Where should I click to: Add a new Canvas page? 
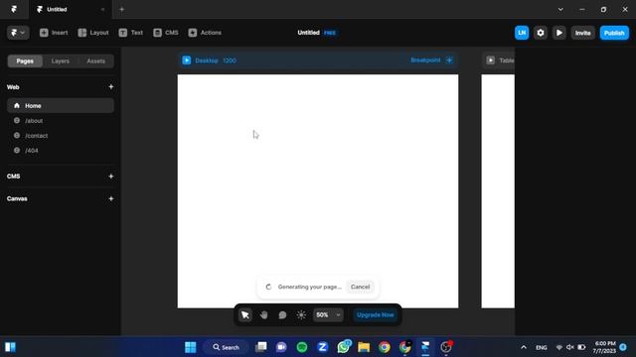110,198
